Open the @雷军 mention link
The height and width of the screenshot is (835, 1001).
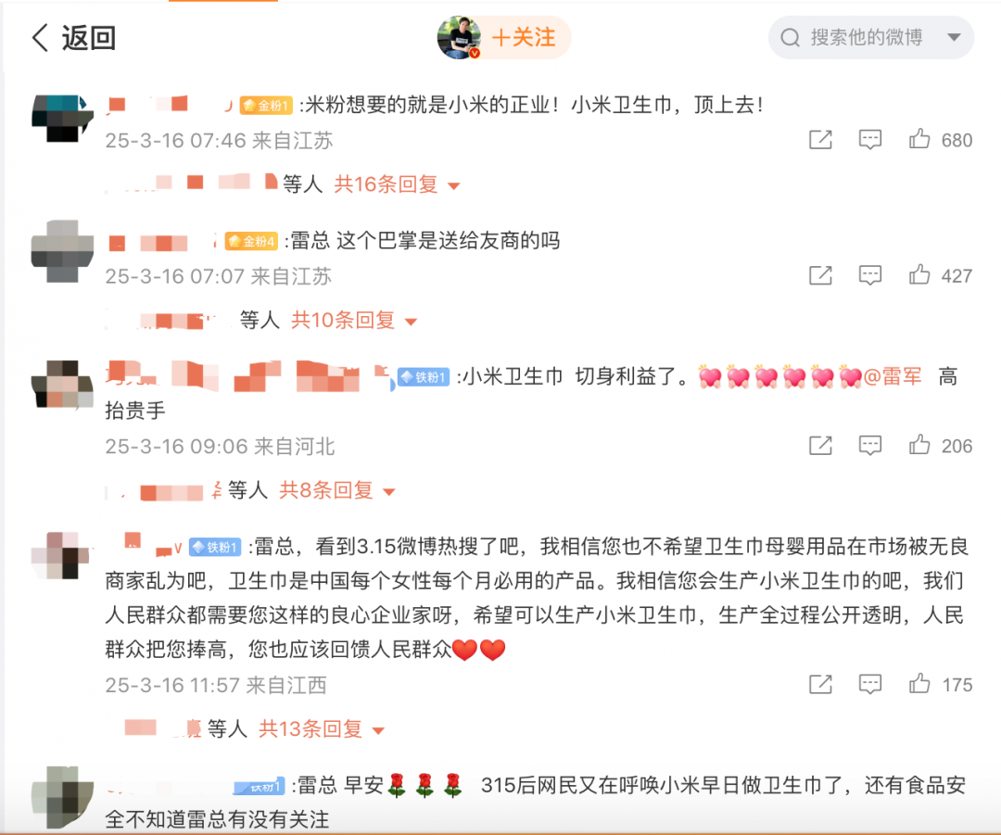(x=893, y=376)
